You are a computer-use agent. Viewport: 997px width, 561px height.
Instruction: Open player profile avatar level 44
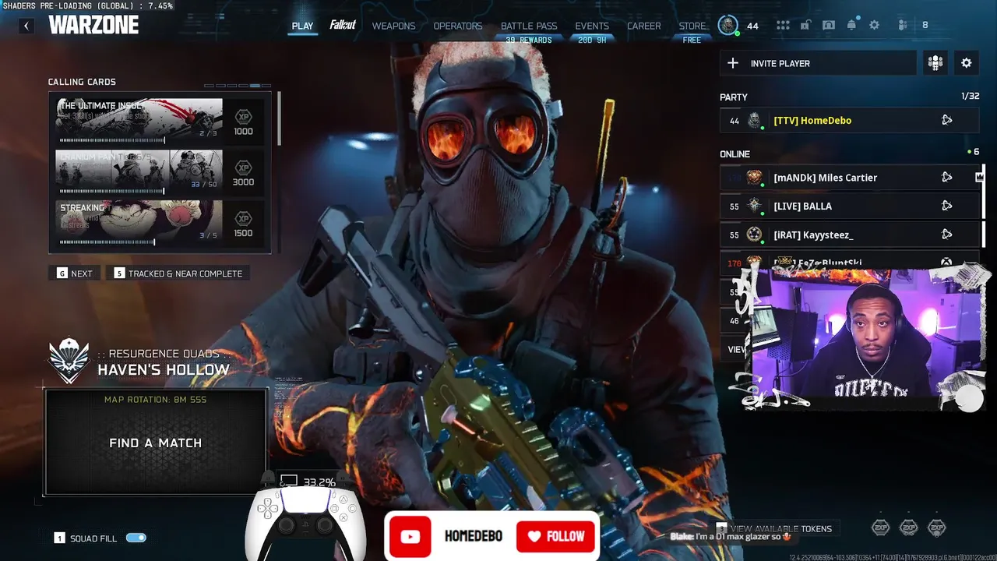(x=728, y=25)
